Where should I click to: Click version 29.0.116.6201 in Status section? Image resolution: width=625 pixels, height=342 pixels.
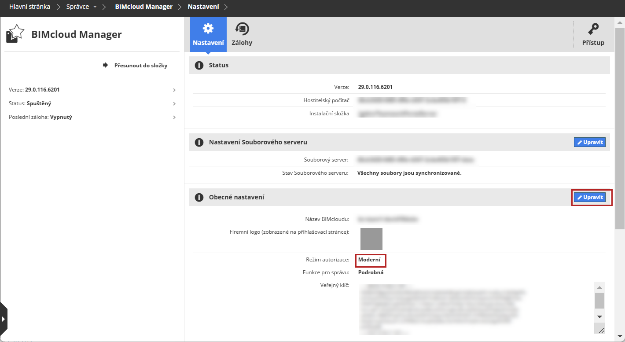(x=375, y=87)
